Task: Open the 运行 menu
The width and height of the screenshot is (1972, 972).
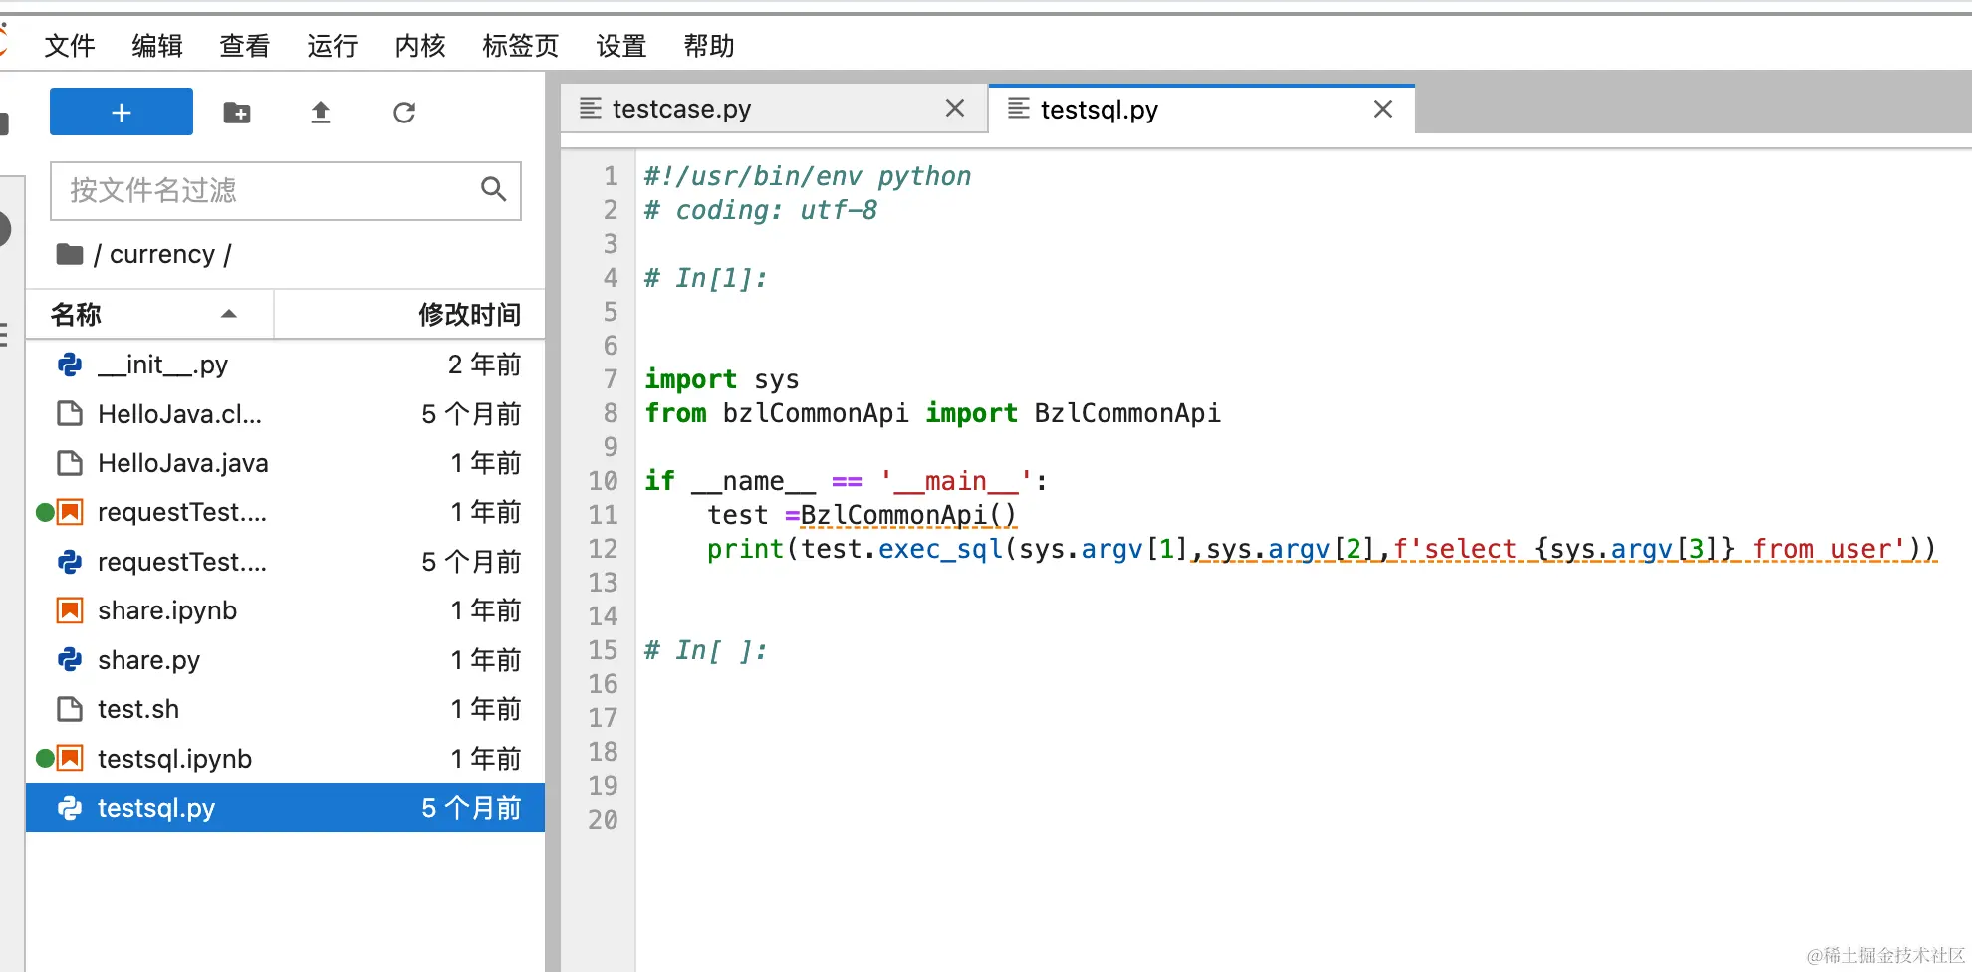Action: tap(333, 46)
